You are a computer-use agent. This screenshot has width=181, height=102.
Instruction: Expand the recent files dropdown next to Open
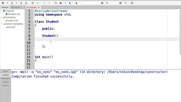[16, 3]
